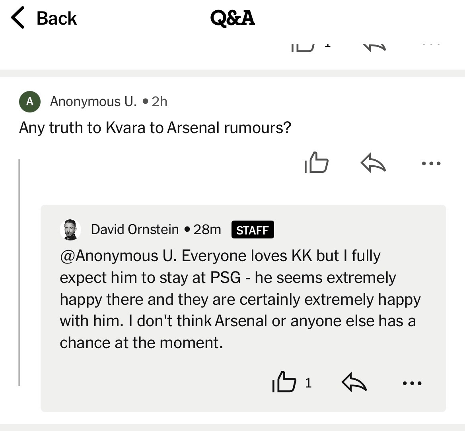
Task: Click the STAFF badge
Action: coord(253,230)
